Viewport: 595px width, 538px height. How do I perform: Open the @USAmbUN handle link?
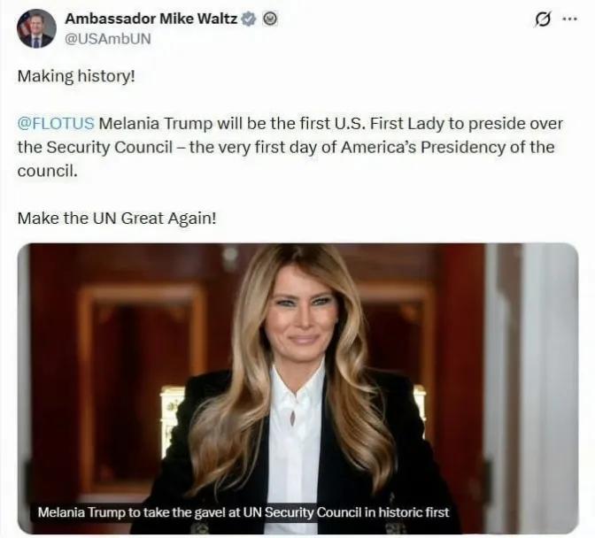[108, 39]
